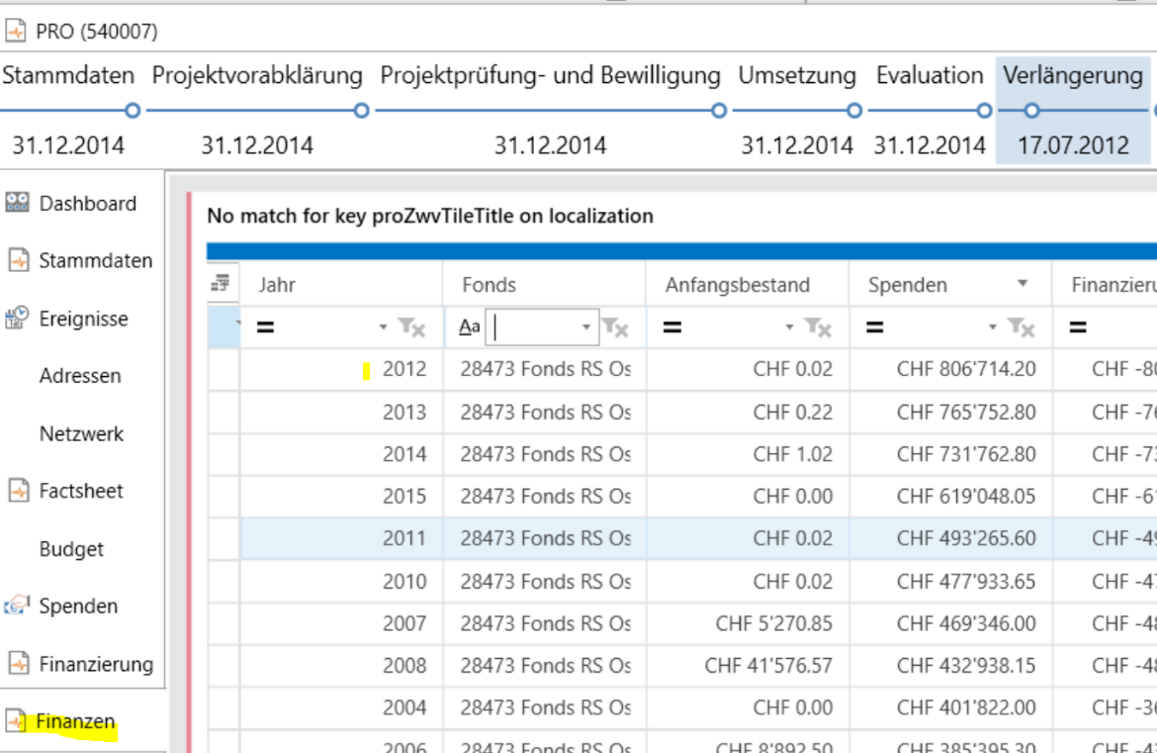The image size is (1157, 753).
Task: Switch to the Umsetzung phase
Action: 796,76
